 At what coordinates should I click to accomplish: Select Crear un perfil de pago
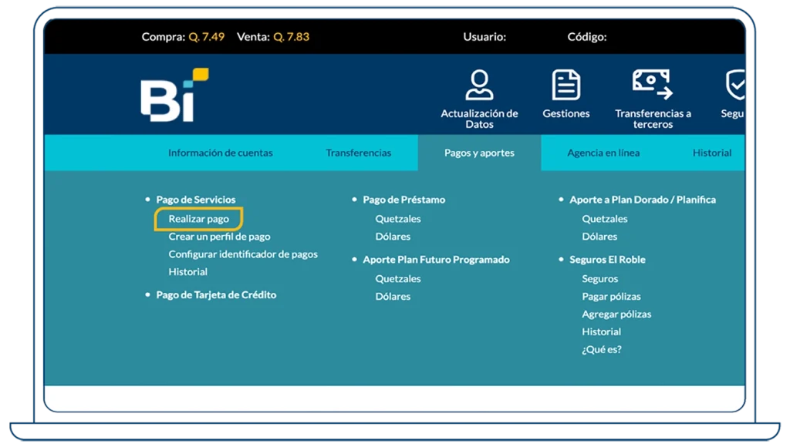click(x=219, y=237)
